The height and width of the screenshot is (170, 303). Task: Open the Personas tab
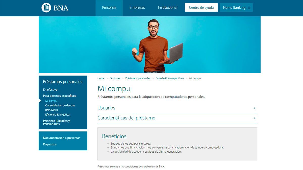[109, 8]
